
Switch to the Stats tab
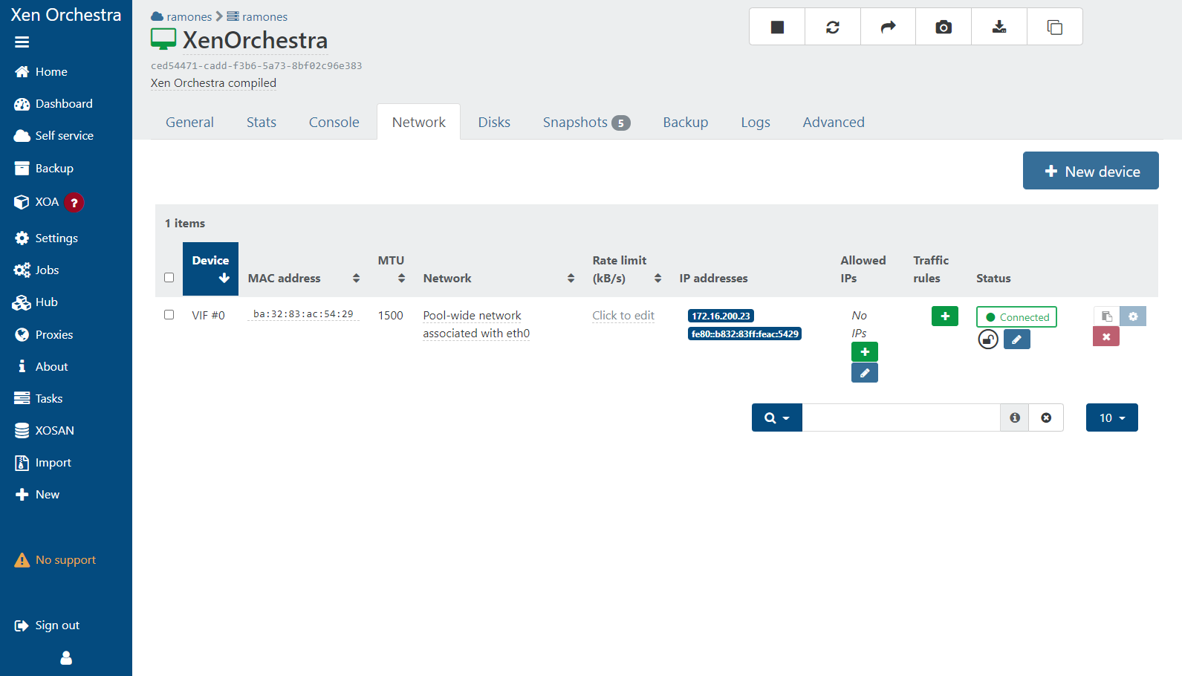point(262,122)
